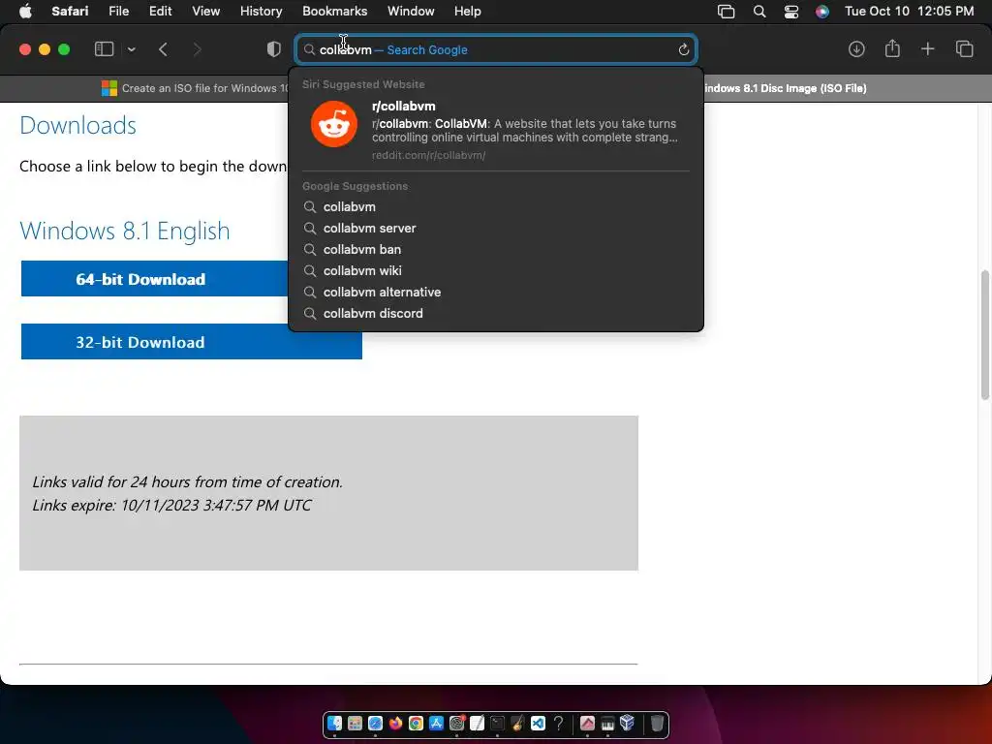
Task: Open the sidebar options dropdown chevron
Action: [x=132, y=49]
